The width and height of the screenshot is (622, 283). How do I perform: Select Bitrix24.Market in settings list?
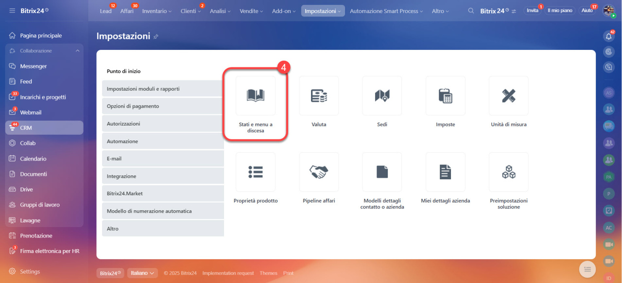pos(163,193)
